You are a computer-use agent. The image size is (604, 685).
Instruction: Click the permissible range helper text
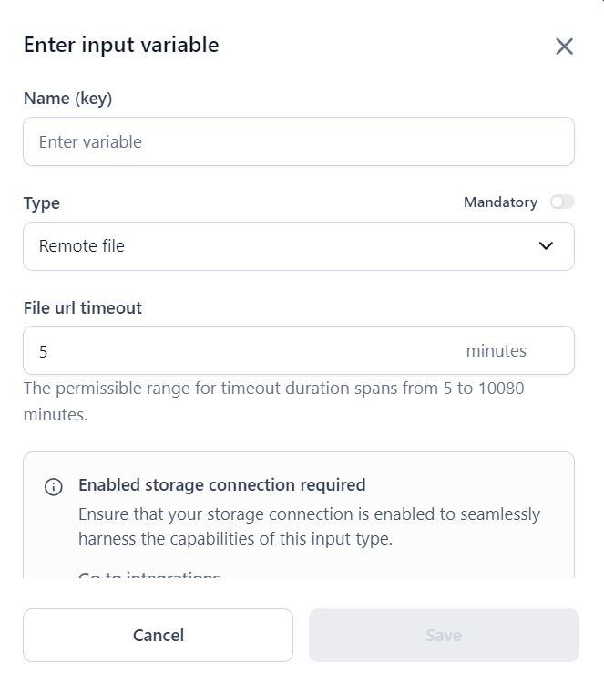(273, 401)
